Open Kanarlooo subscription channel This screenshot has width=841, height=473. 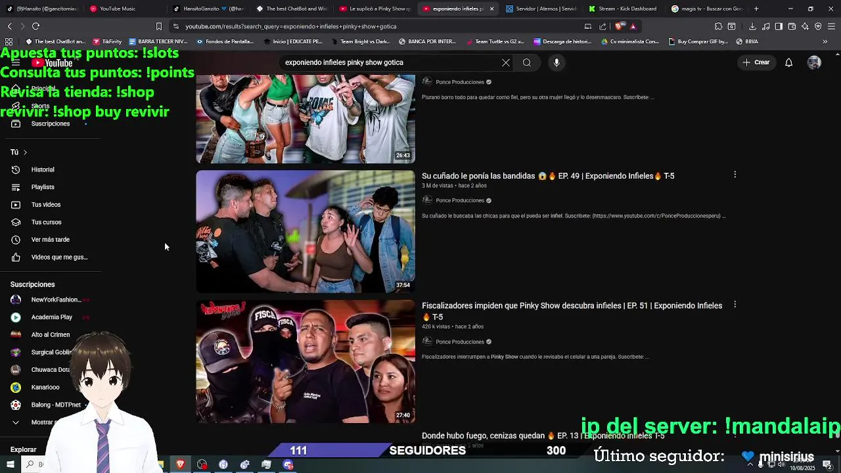(x=45, y=388)
